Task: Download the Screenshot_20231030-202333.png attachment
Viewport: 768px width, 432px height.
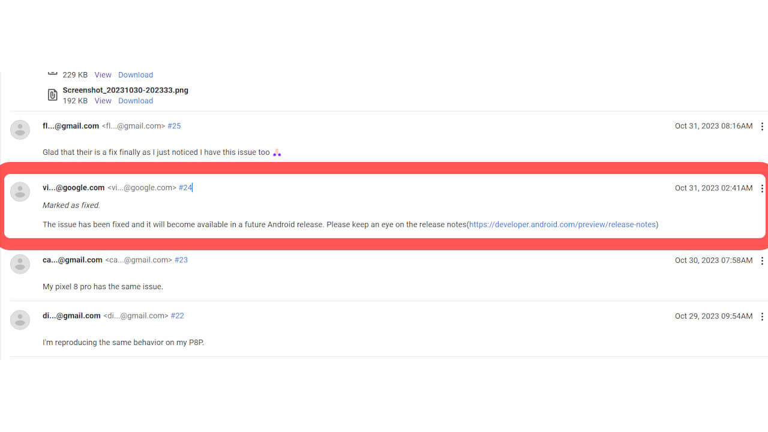Action: click(136, 100)
